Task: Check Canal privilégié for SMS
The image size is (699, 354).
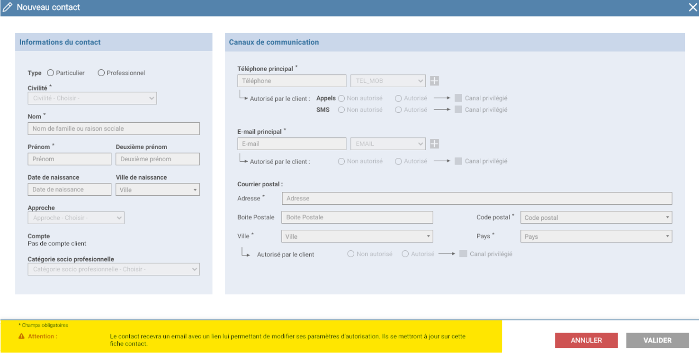Action: point(458,109)
